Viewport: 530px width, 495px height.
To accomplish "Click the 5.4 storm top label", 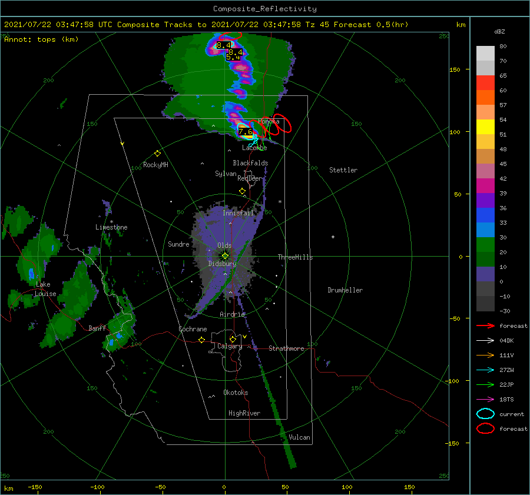I will click(x=233, y=58).
